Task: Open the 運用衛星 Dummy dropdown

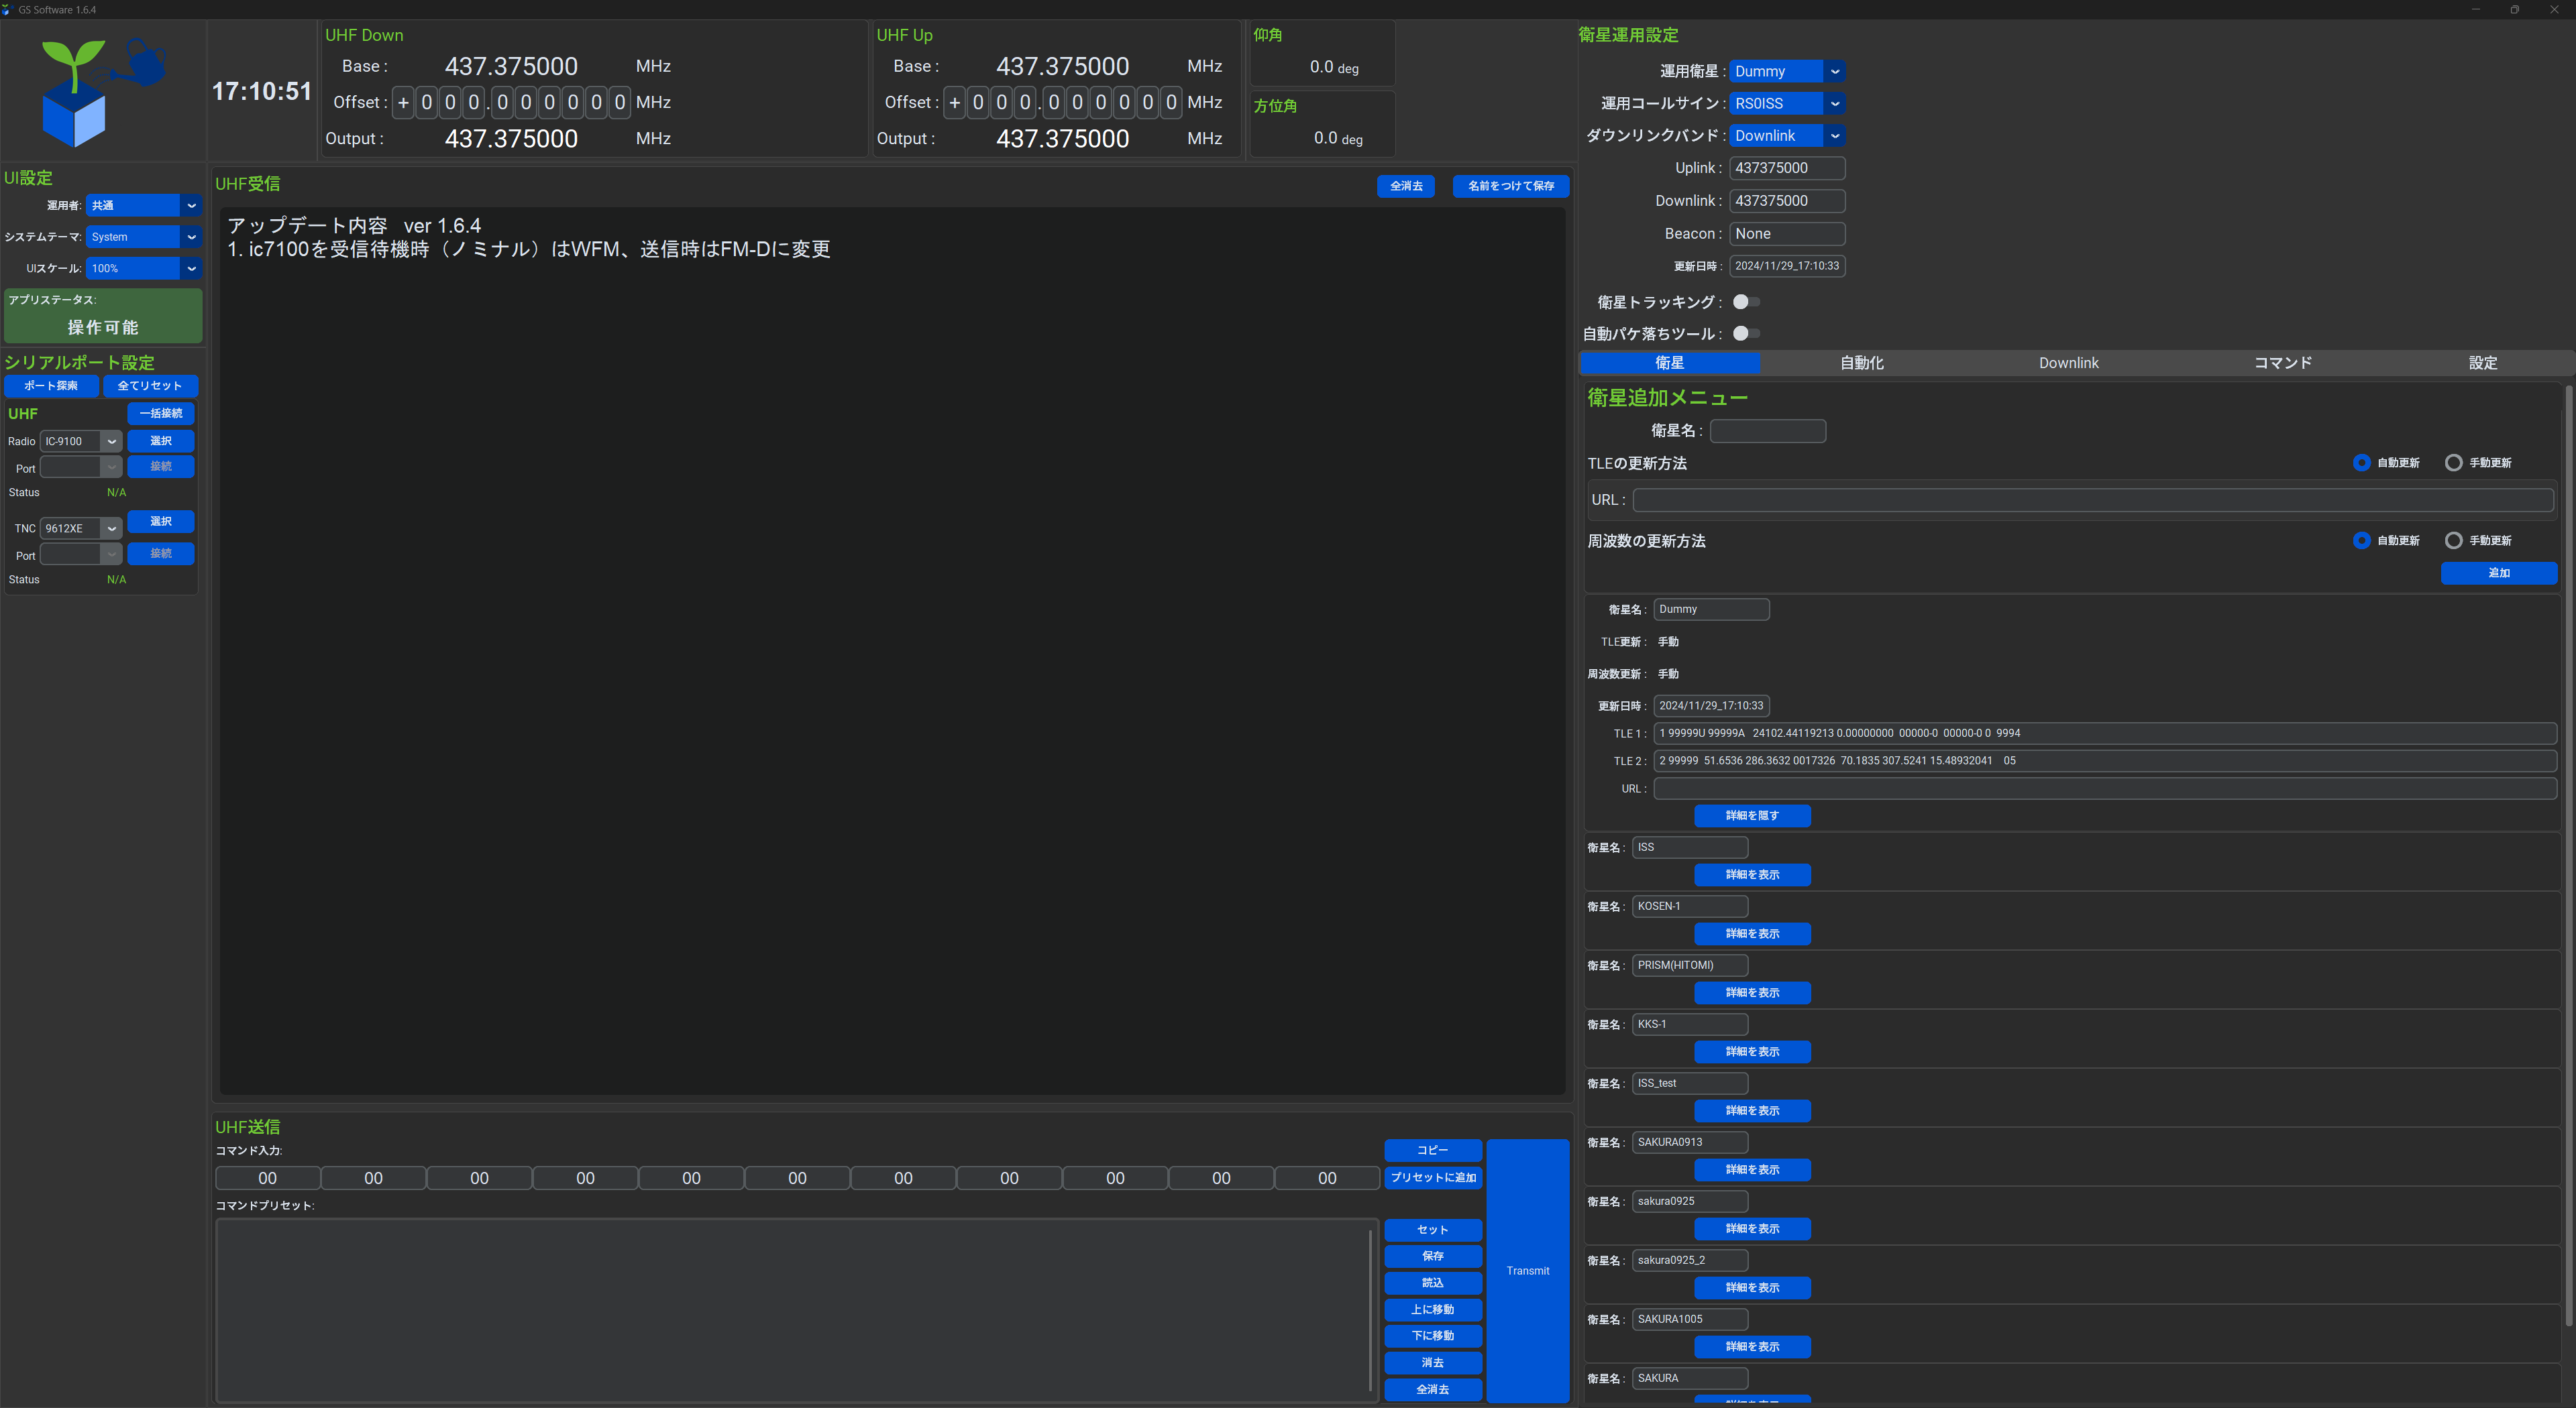Action: 1786,71
